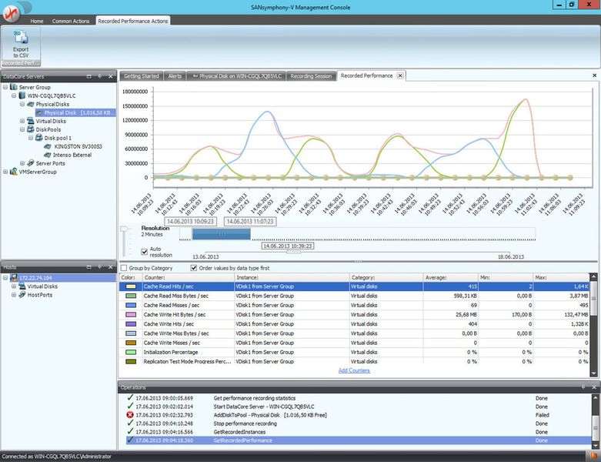This screenshot has width=601, height=462.
Task: Collapse the Disk pool 1 node
Action: point(31,138)
